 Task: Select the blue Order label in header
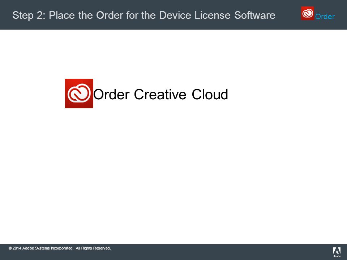tap(325, 17)
